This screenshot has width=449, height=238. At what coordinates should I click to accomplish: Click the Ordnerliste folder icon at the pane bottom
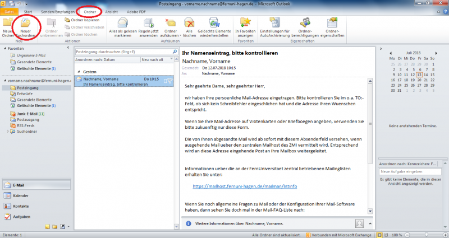[54, 227]
